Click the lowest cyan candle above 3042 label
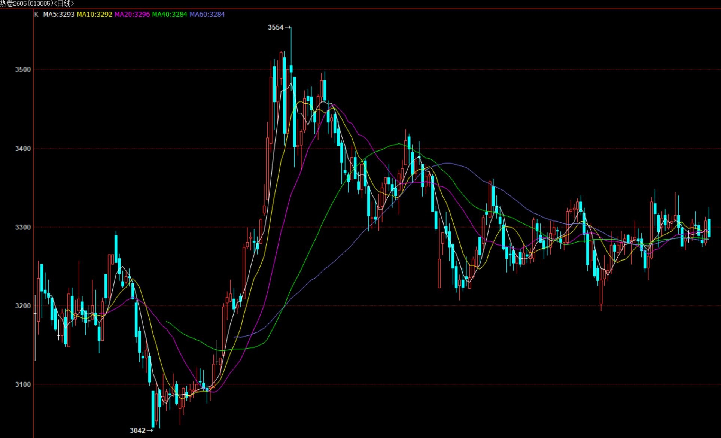Screen dimensions: 721x438 [x=153, y=409]
